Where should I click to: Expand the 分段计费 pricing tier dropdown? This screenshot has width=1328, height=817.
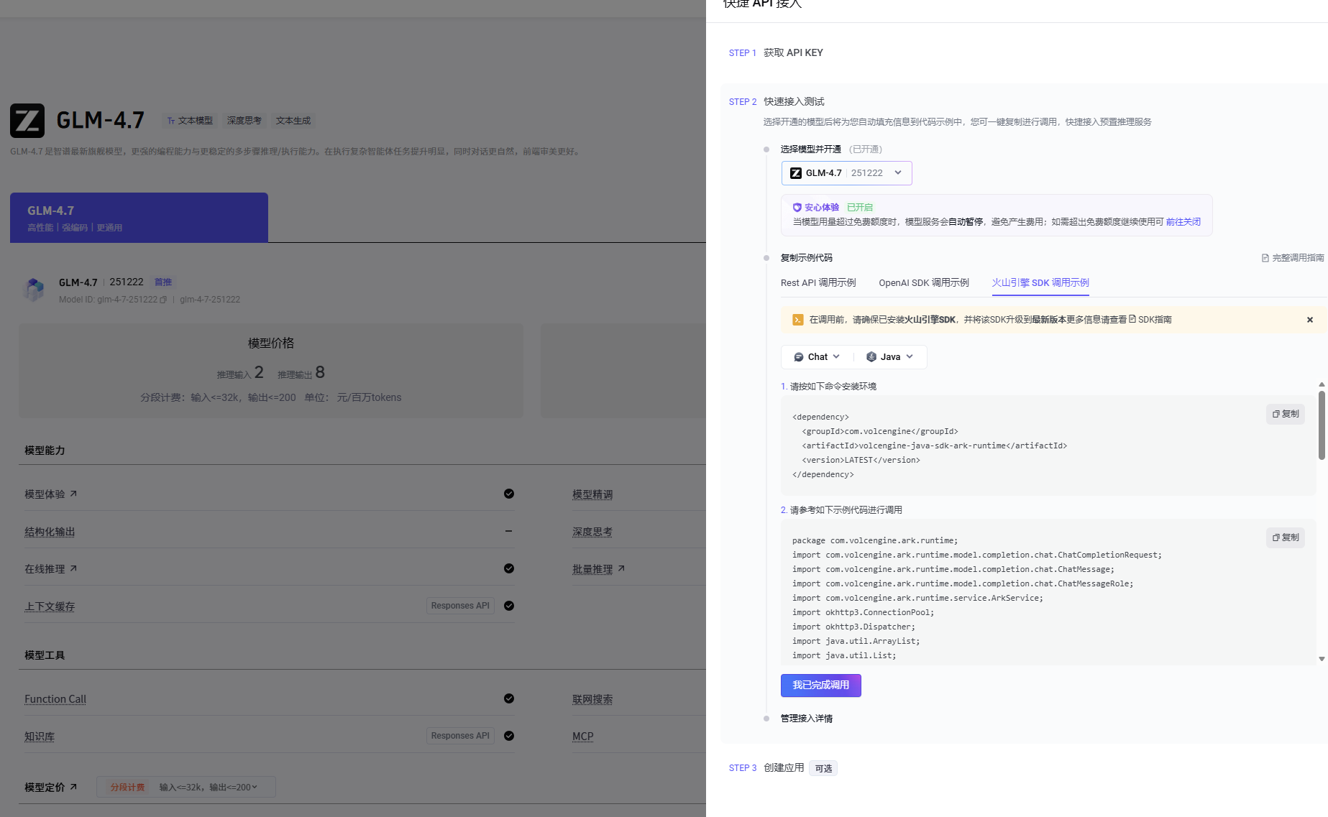[x=186, y=787]
